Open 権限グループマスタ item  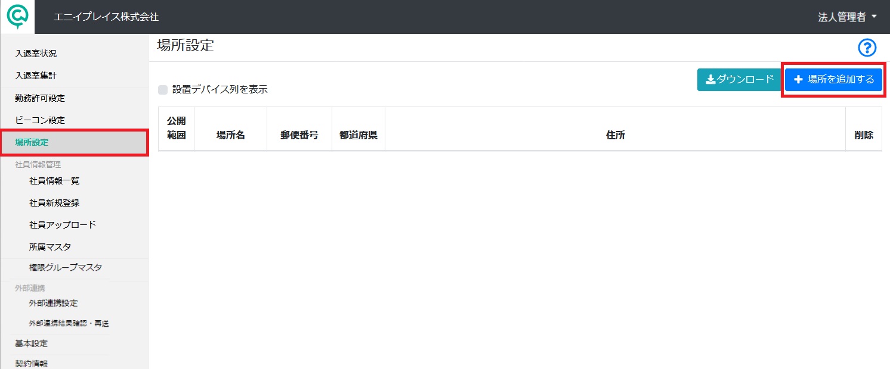click(x=66, y=268)
